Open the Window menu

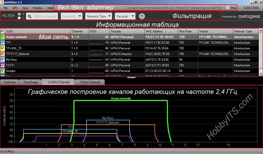click(x=38, y=8)
